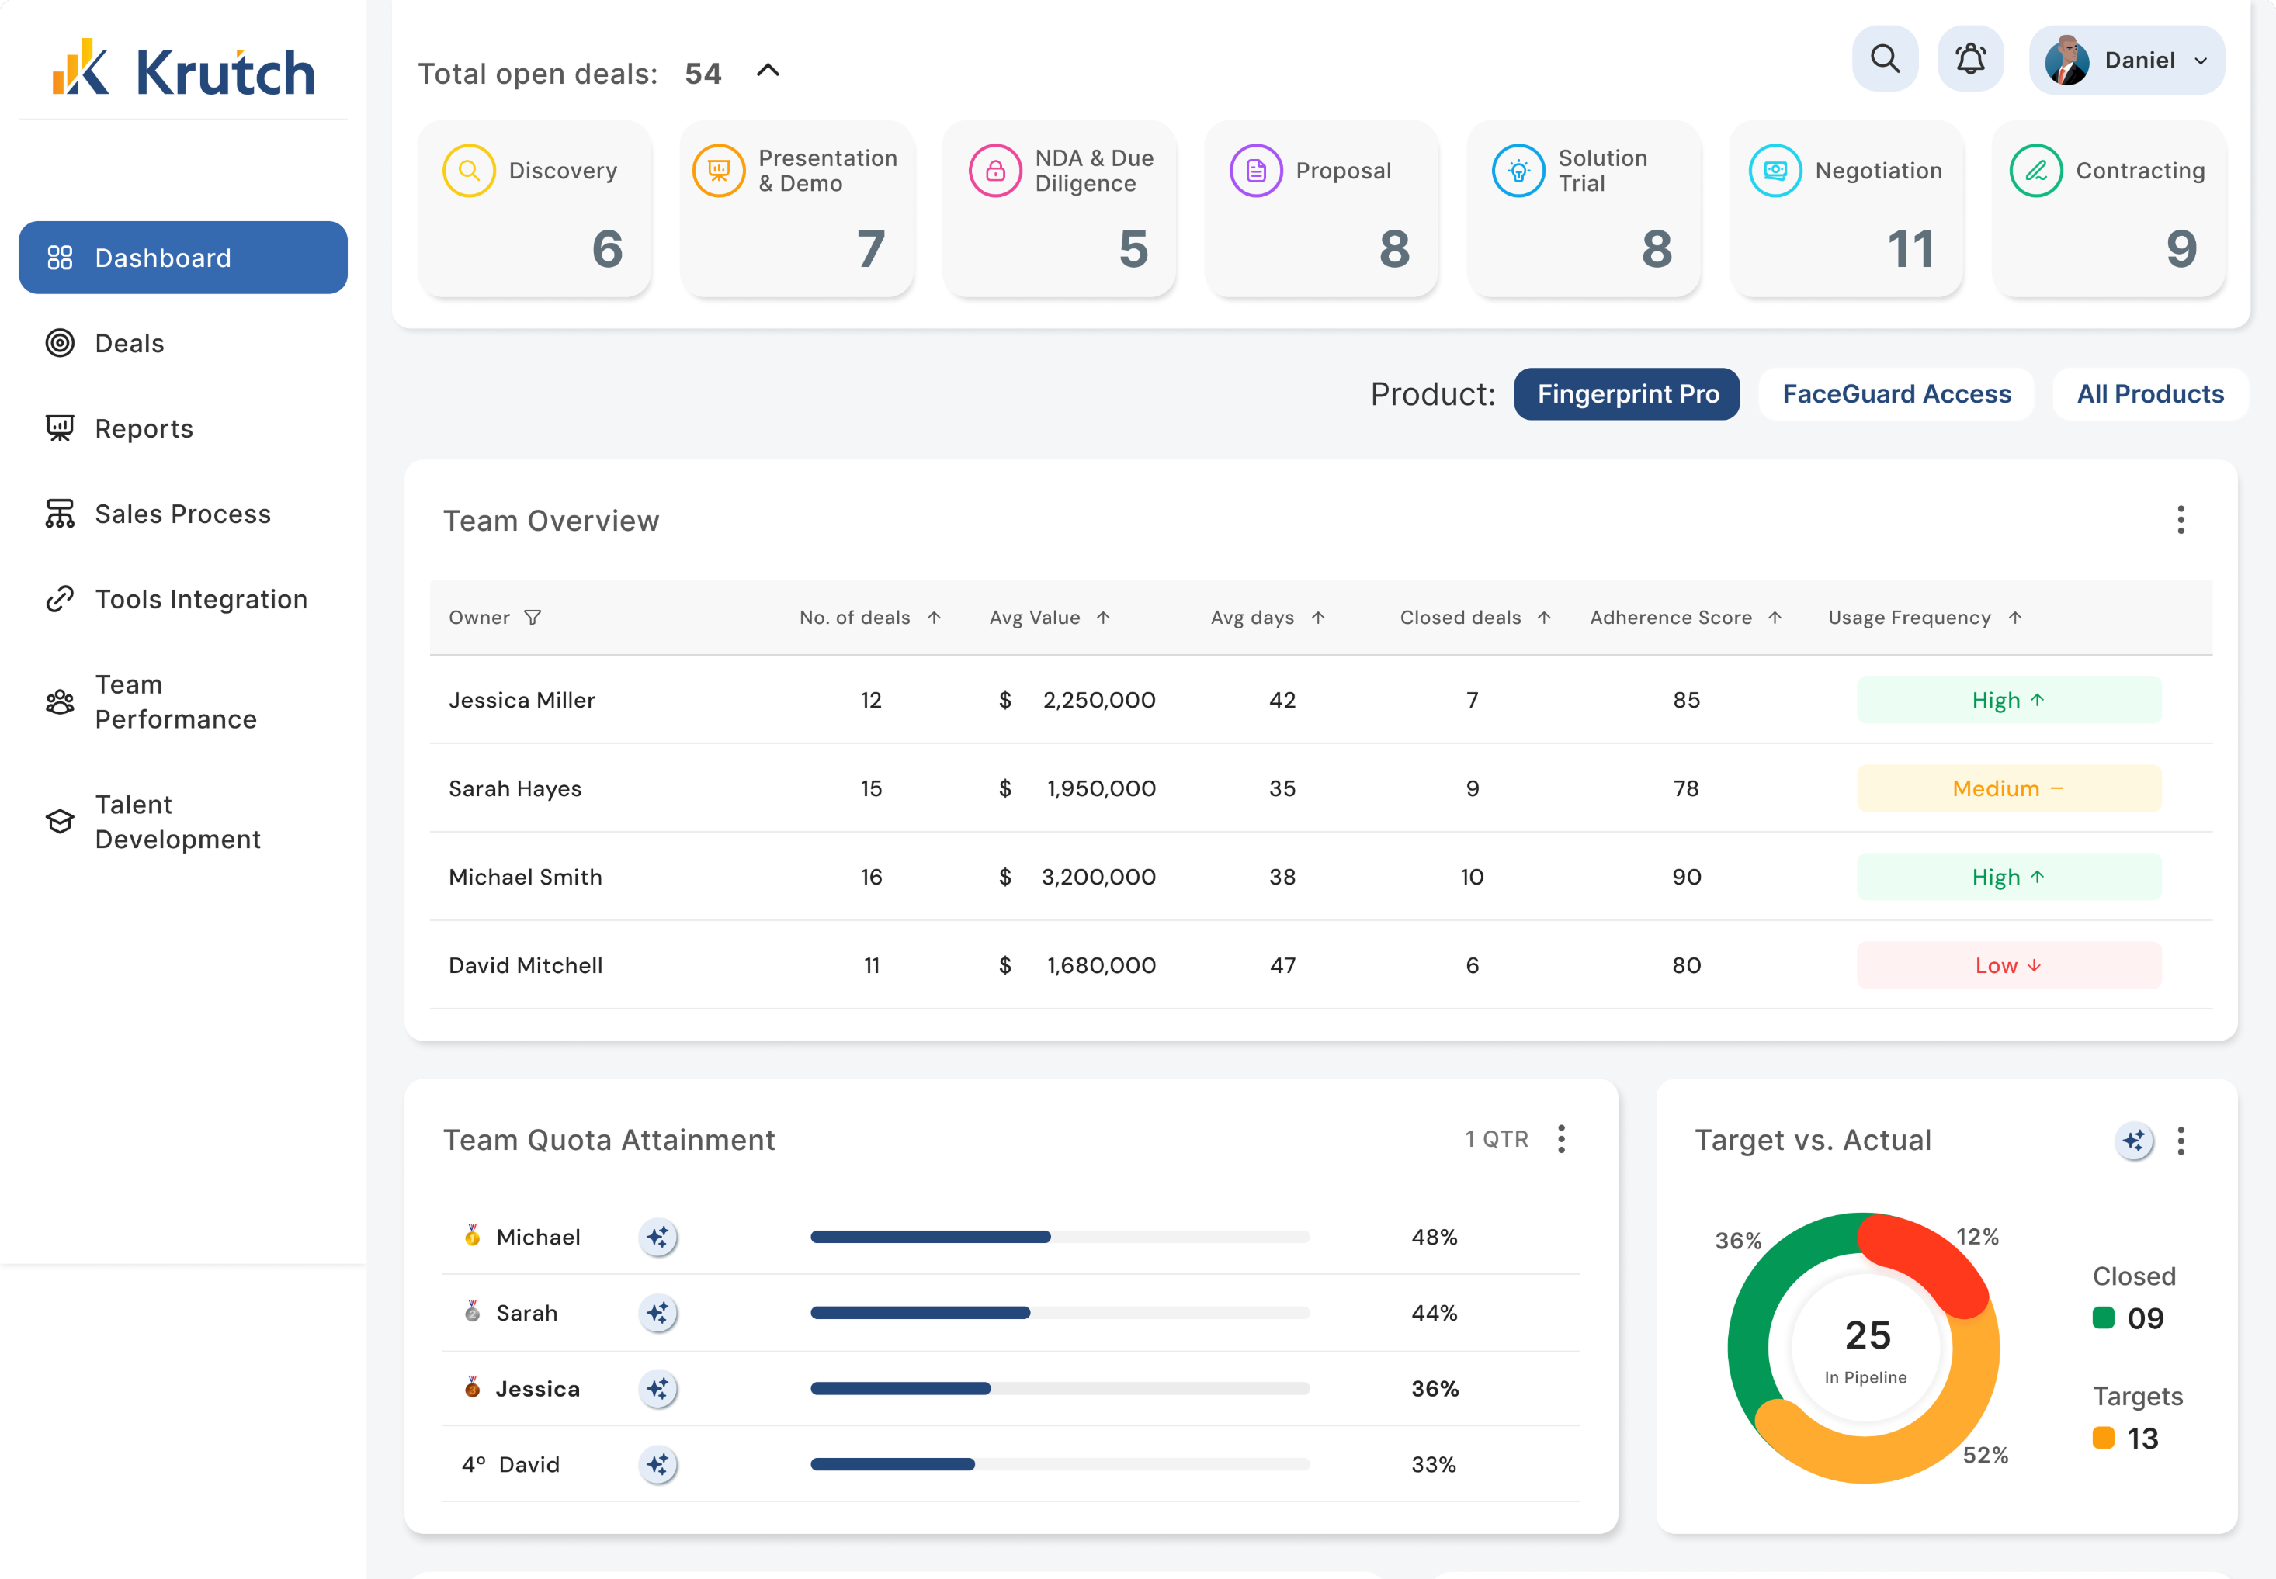Screen dimensions: 2276x1579
Task: Select the Fingerprint Pro product filter
Action: click(x=1628, y=393)
